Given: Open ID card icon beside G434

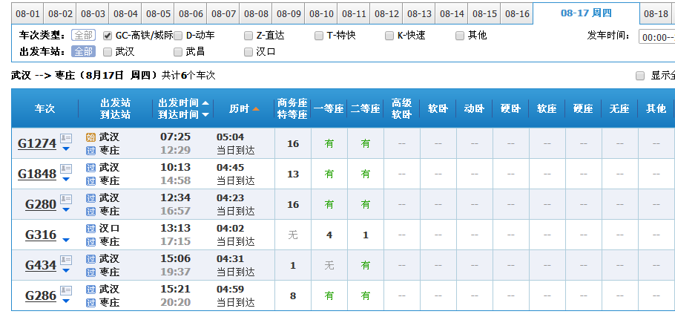Looking at the screenshot, I should click(x=66, y=260).
